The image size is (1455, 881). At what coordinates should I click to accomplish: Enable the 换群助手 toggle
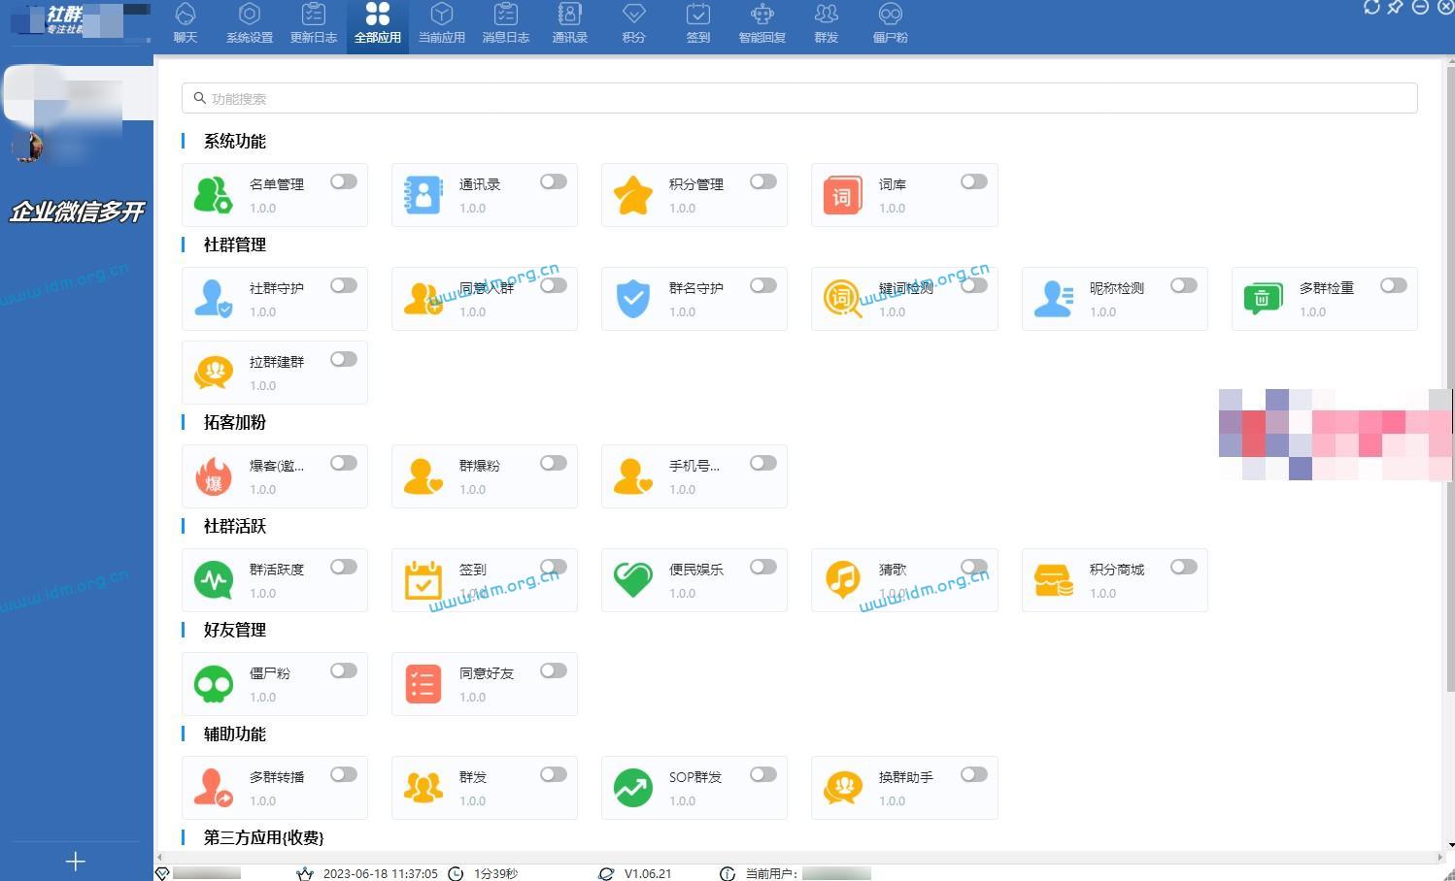click(974, 774)
